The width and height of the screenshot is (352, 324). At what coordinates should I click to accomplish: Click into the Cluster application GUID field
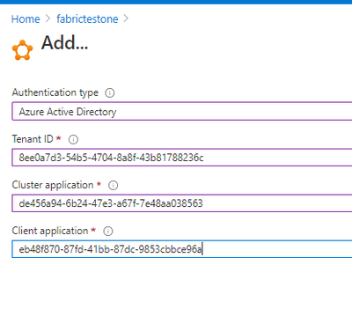(x=182, y=203)
